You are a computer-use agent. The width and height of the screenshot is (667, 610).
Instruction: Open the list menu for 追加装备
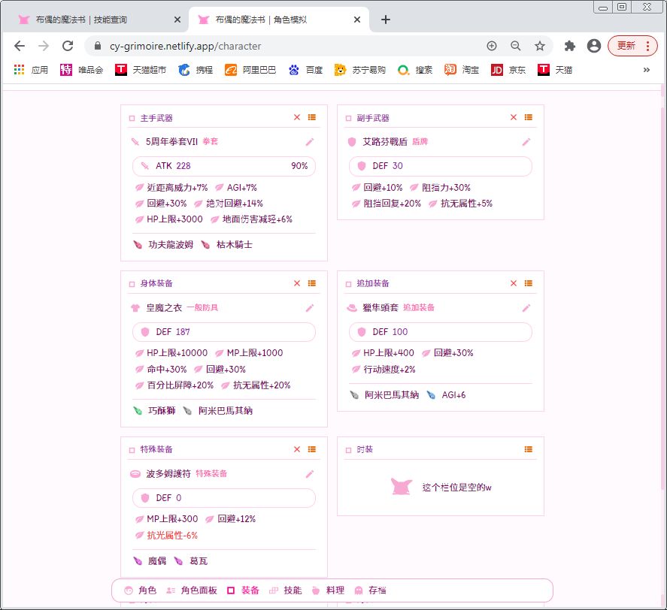coord(529,283)
